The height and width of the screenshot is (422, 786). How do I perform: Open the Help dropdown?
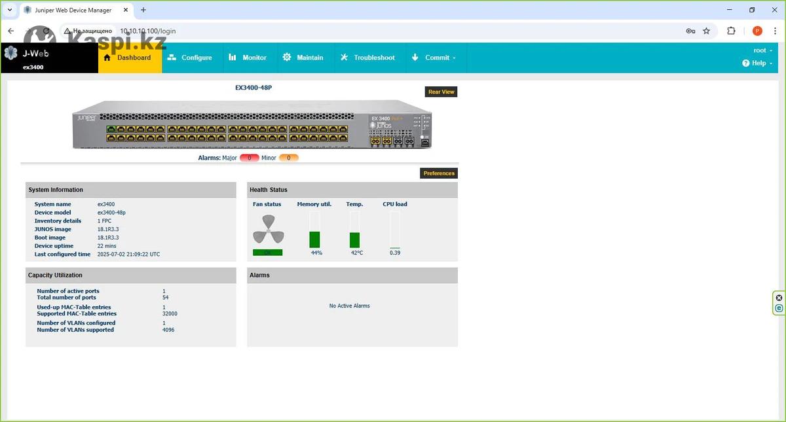pyautogui.click(x=758, y=63)
